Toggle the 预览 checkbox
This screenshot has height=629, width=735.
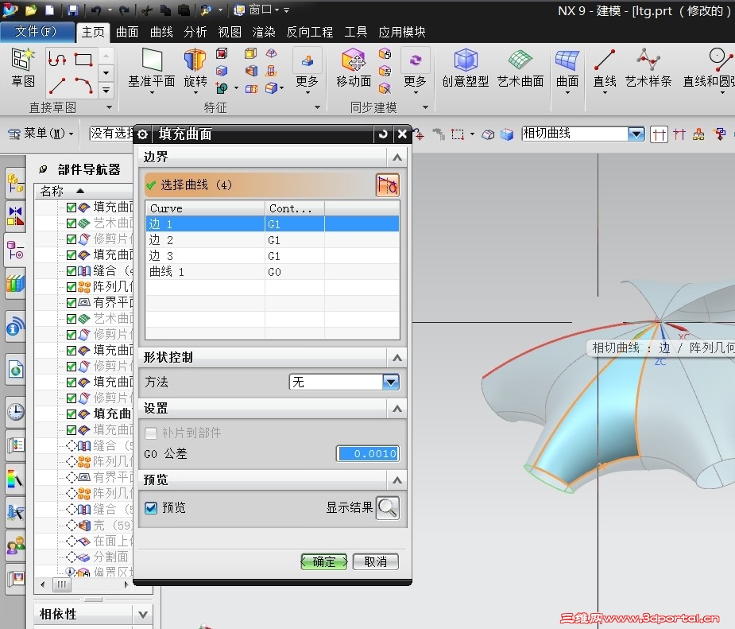pyautogui.click(x=151, y=508)
